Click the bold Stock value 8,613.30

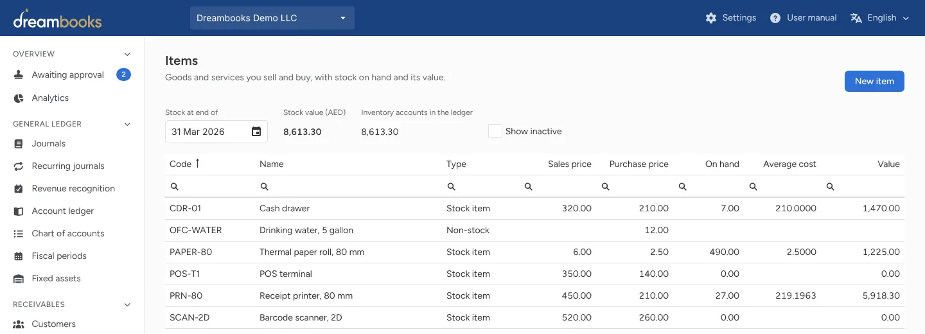click(302, 132)
